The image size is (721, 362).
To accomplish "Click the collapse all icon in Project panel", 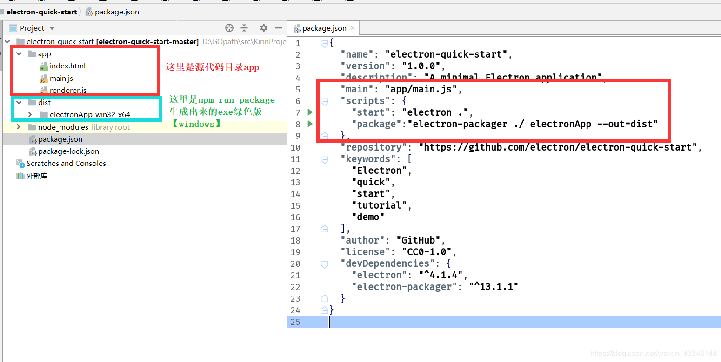I will coord(244,28).
